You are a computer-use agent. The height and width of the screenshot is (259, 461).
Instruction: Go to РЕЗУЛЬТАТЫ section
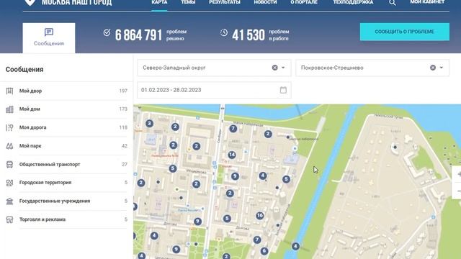(x=225, y=2)
